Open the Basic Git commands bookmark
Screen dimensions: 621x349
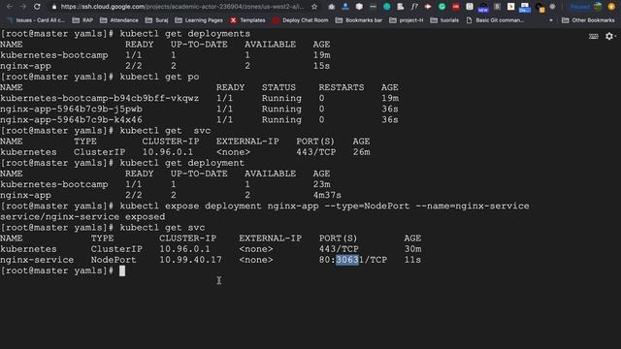click(x=495, y=20)
